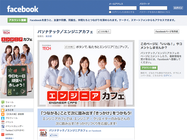Image resolution: width=187 pixels, height=140 pixels.
Task: Open the イベント calendar icon
Action: click(x=3, y=122)
